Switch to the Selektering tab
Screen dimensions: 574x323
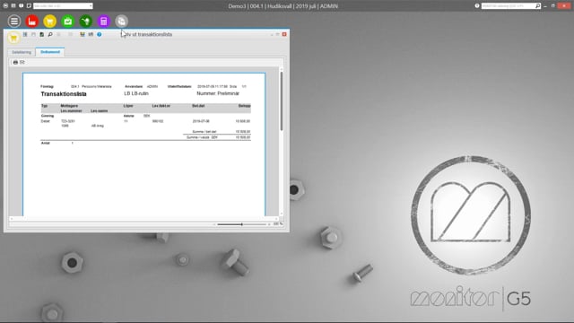tap(22, 52)
